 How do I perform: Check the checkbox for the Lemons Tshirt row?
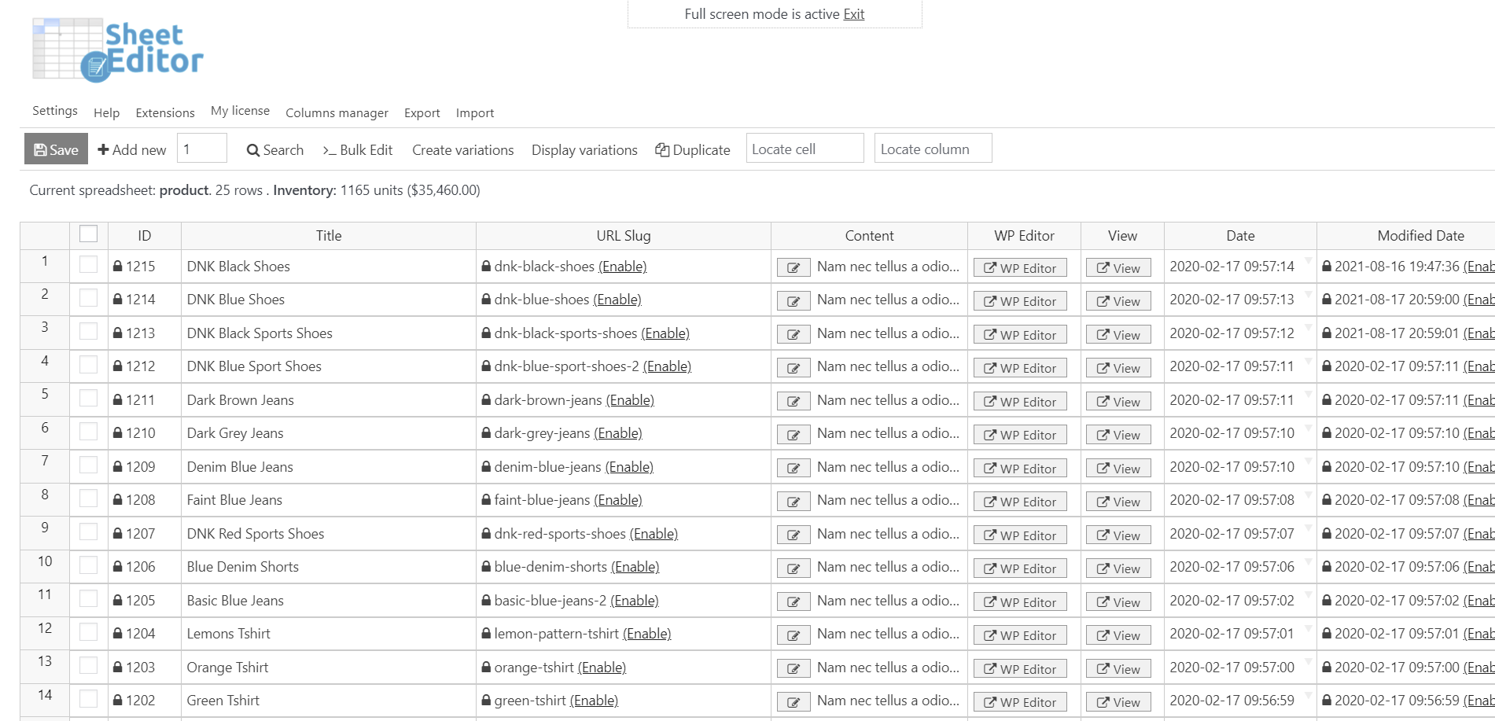click(88, 633)
